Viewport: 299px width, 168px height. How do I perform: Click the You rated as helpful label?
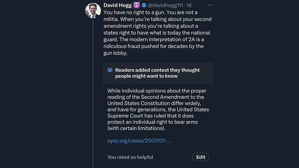pos(130,157)
